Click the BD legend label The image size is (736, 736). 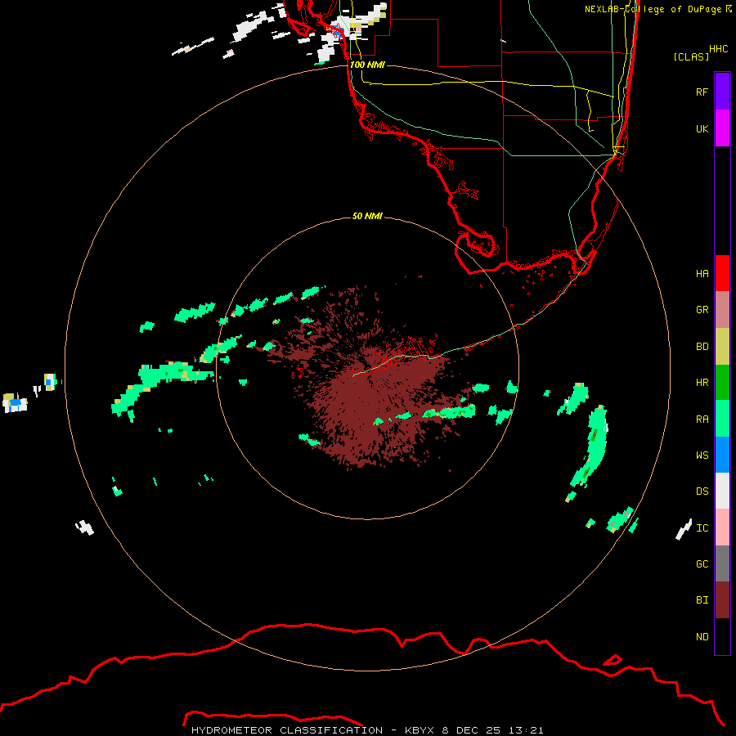[702, 347]
